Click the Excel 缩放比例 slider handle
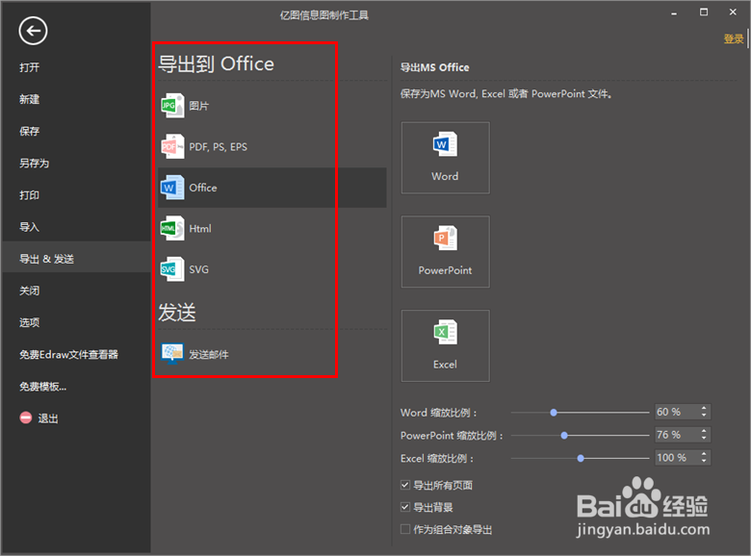 point(581,459)
